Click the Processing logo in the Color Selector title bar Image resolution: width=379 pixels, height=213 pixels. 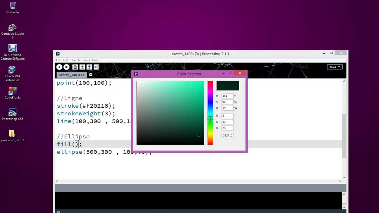pyautogui.click(x=136, y=74)
